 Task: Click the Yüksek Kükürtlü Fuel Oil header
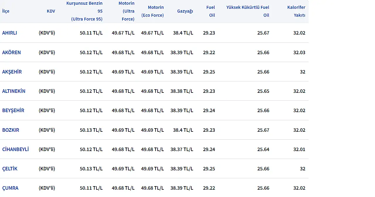coord(248,11)
